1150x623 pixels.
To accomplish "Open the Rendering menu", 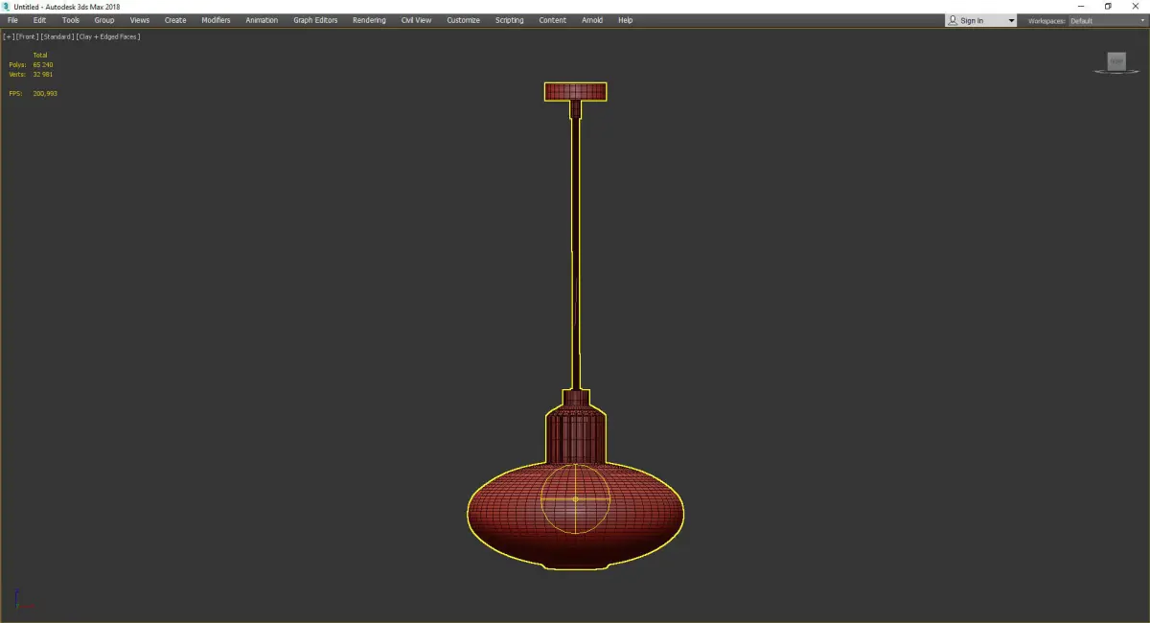I will (369, 20).
